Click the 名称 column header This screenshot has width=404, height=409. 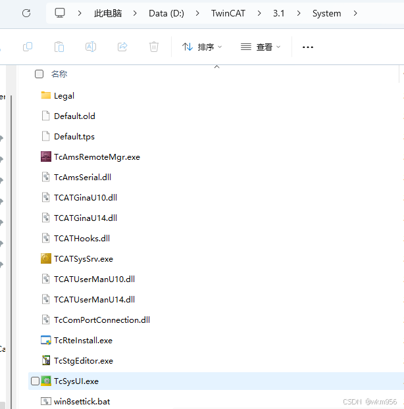(x=59, y=74)
